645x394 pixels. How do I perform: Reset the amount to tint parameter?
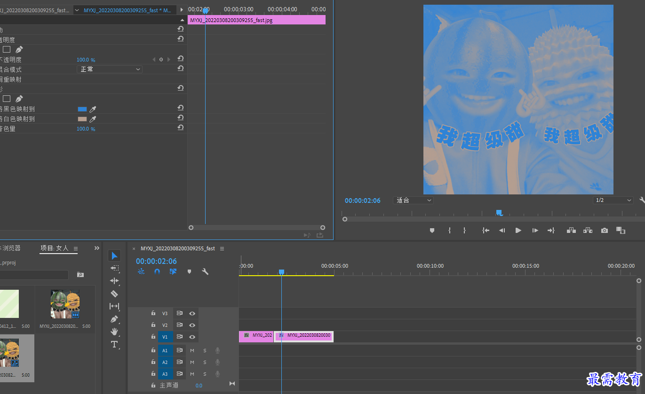(x=180, y=128)
